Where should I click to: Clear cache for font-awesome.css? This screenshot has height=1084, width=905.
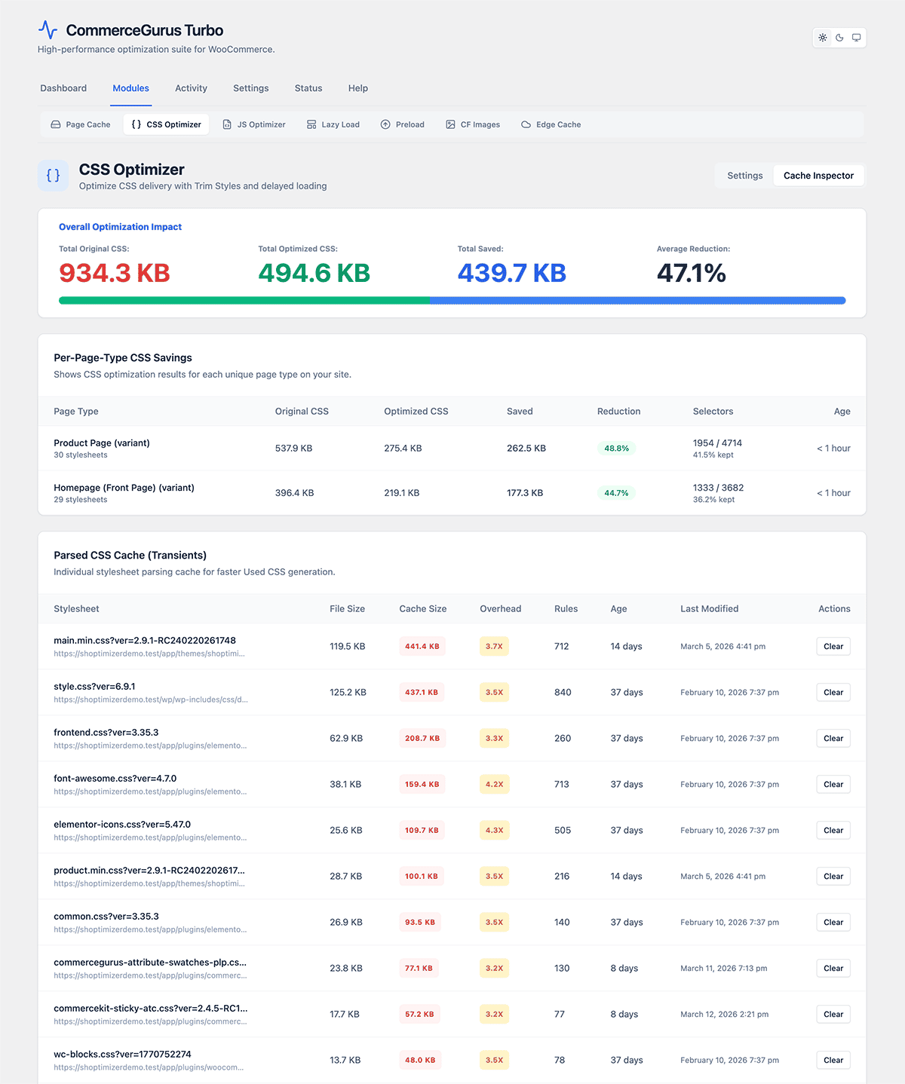tap(833, 785)
